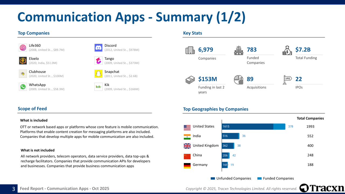Screen dimensions: 345x194
Task: Click the Tango logo icon
Action: click(x=98, y=61)
